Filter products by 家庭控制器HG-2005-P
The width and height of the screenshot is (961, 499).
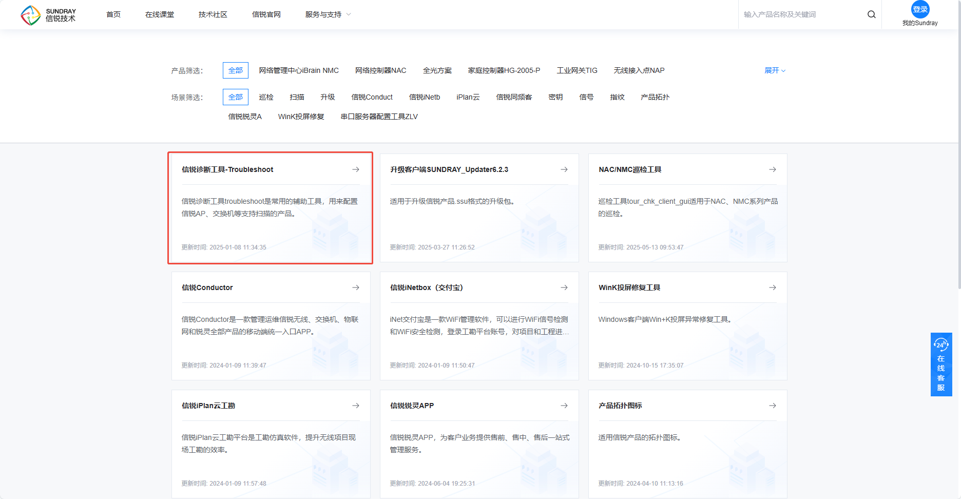tap(504, 70)
